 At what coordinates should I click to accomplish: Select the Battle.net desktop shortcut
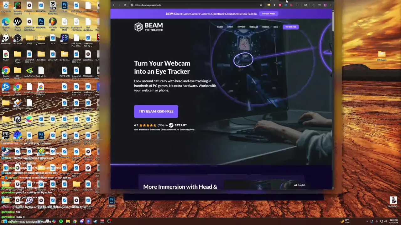pos(6,88)
